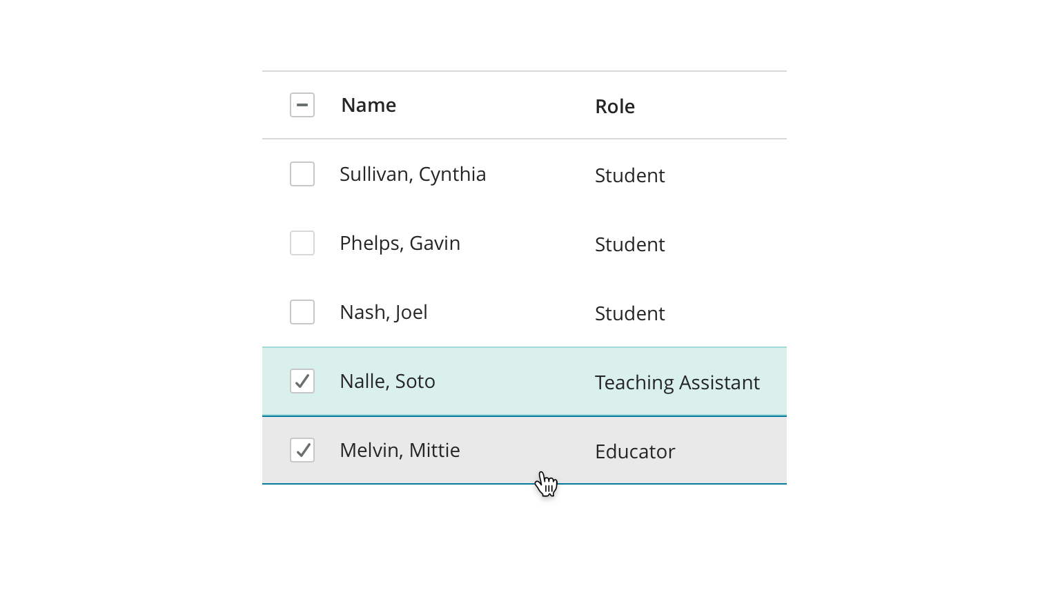Toggle the select-all checkbox in table header
The height and width of the screenshot is (595, 1049).
(302, 105)
